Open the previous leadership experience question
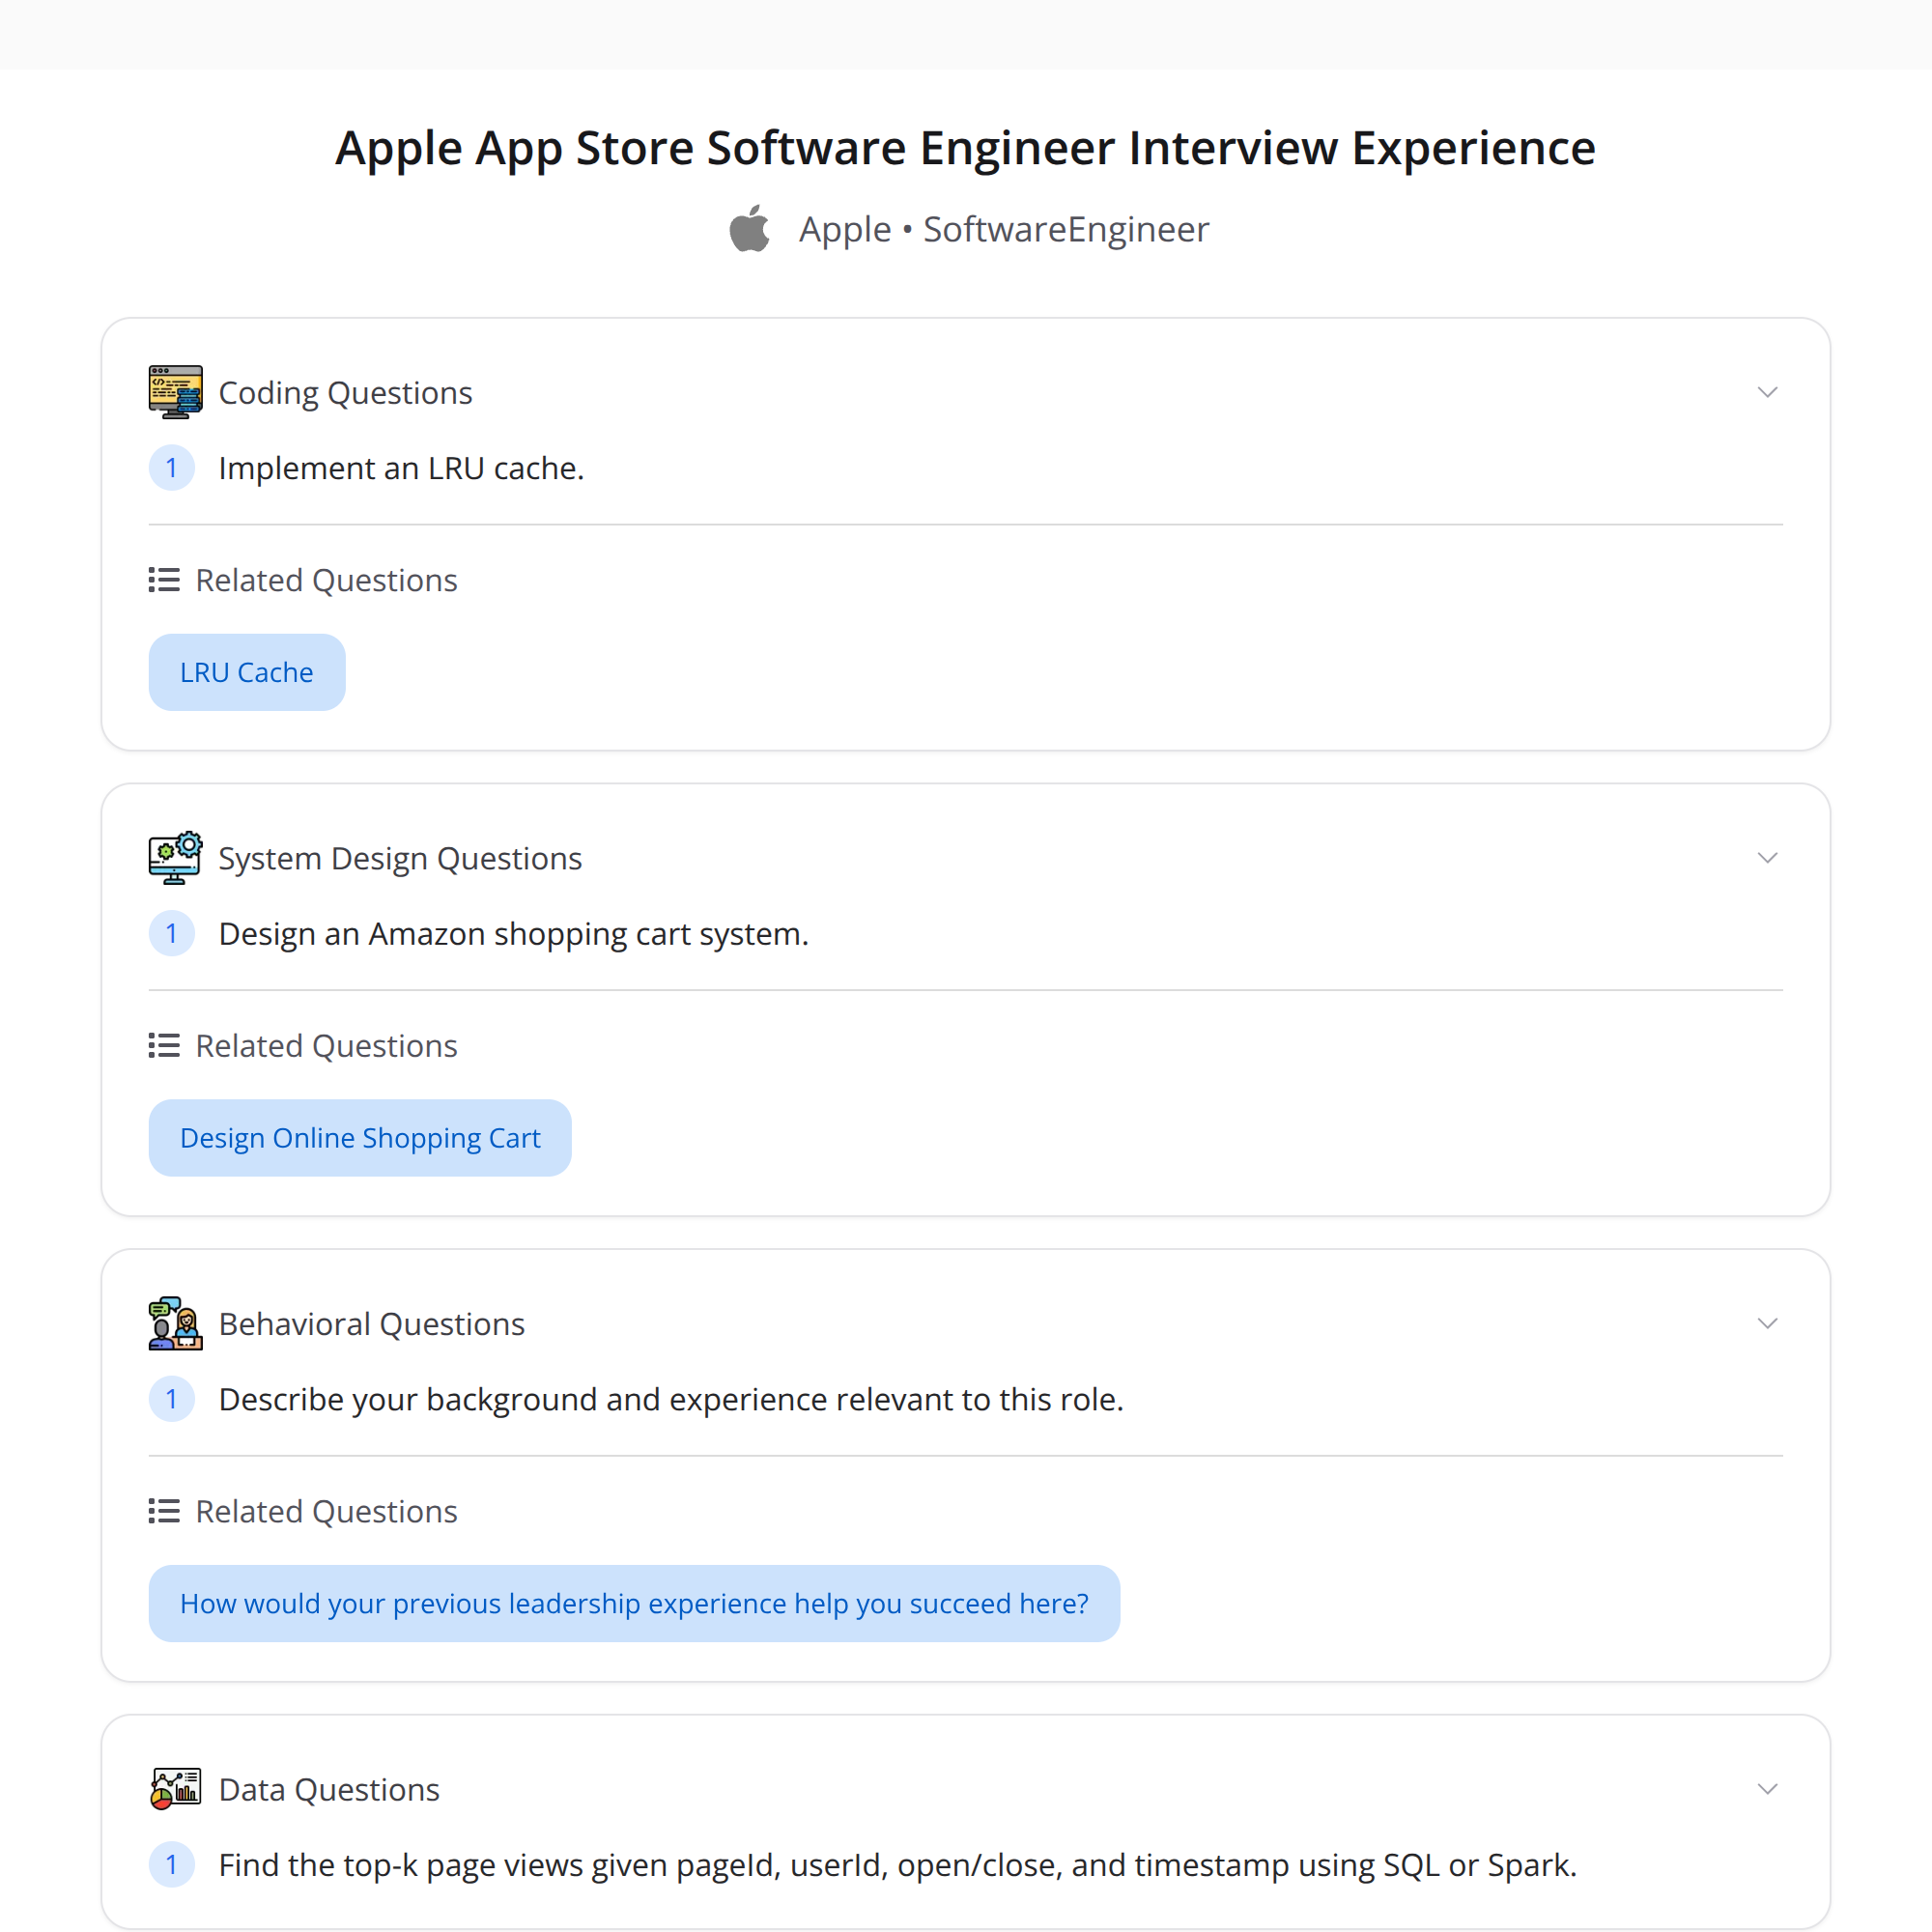The image size is (1932, 1932). pyautogui.click(x=634, y=1603)
